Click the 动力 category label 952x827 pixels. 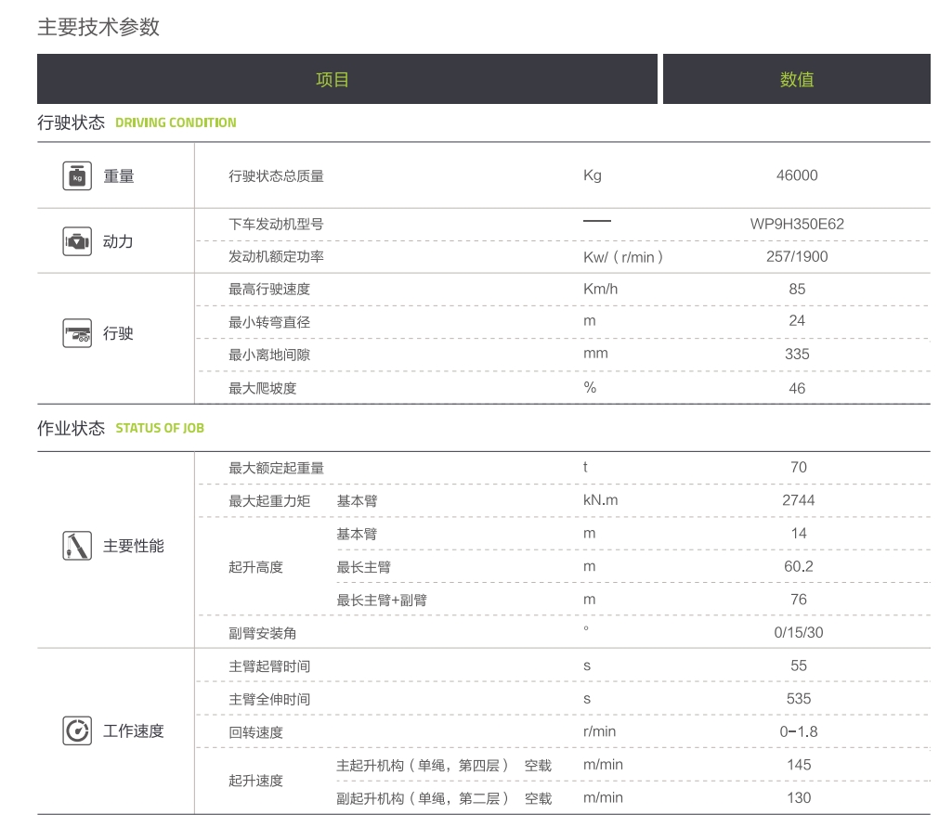(118, 241)
